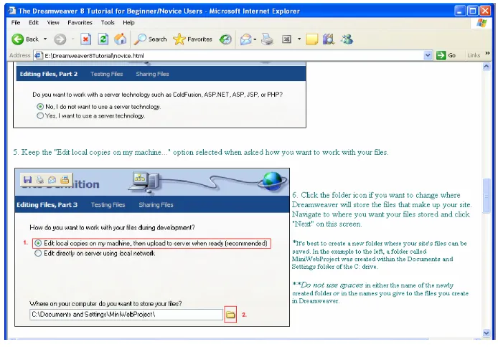Open the Search pane with magnifier icon
Image resolution: width=498 pixels, height=347 pixels.
click(150, 39)
